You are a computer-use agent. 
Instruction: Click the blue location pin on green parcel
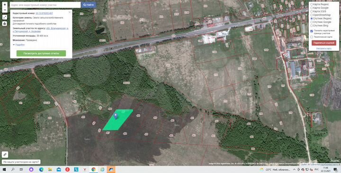click(116, 116)
